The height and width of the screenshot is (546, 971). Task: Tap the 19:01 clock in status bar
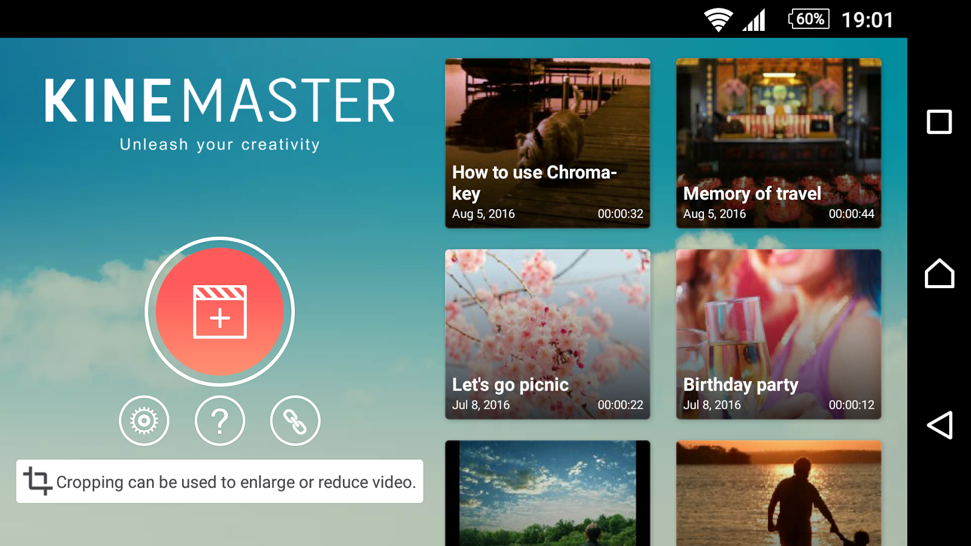(867, 20)
